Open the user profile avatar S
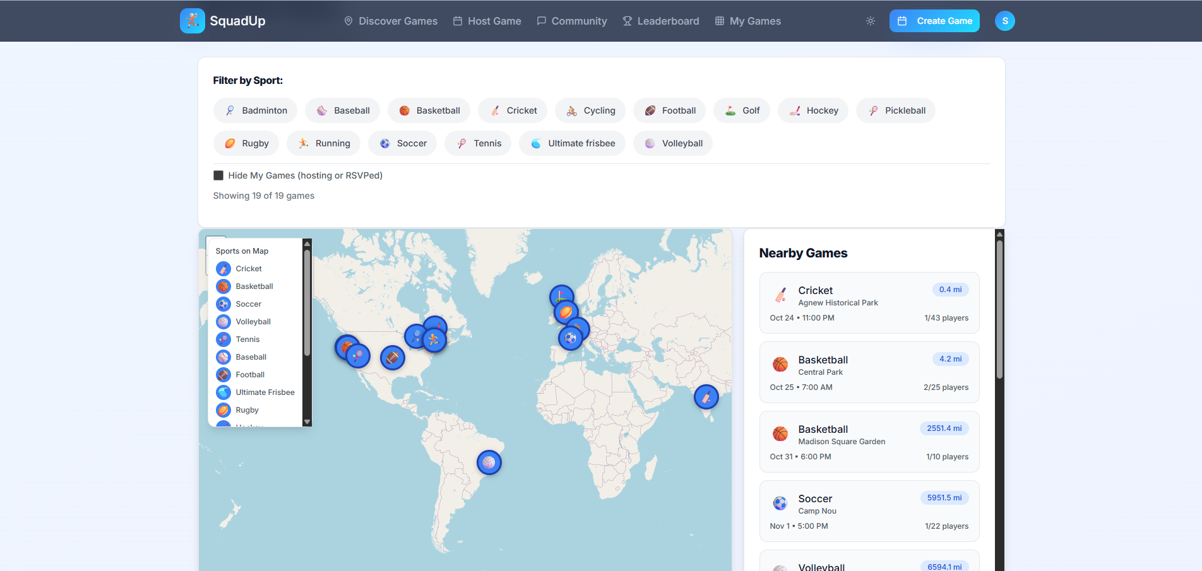 [x=1004, y=21]
